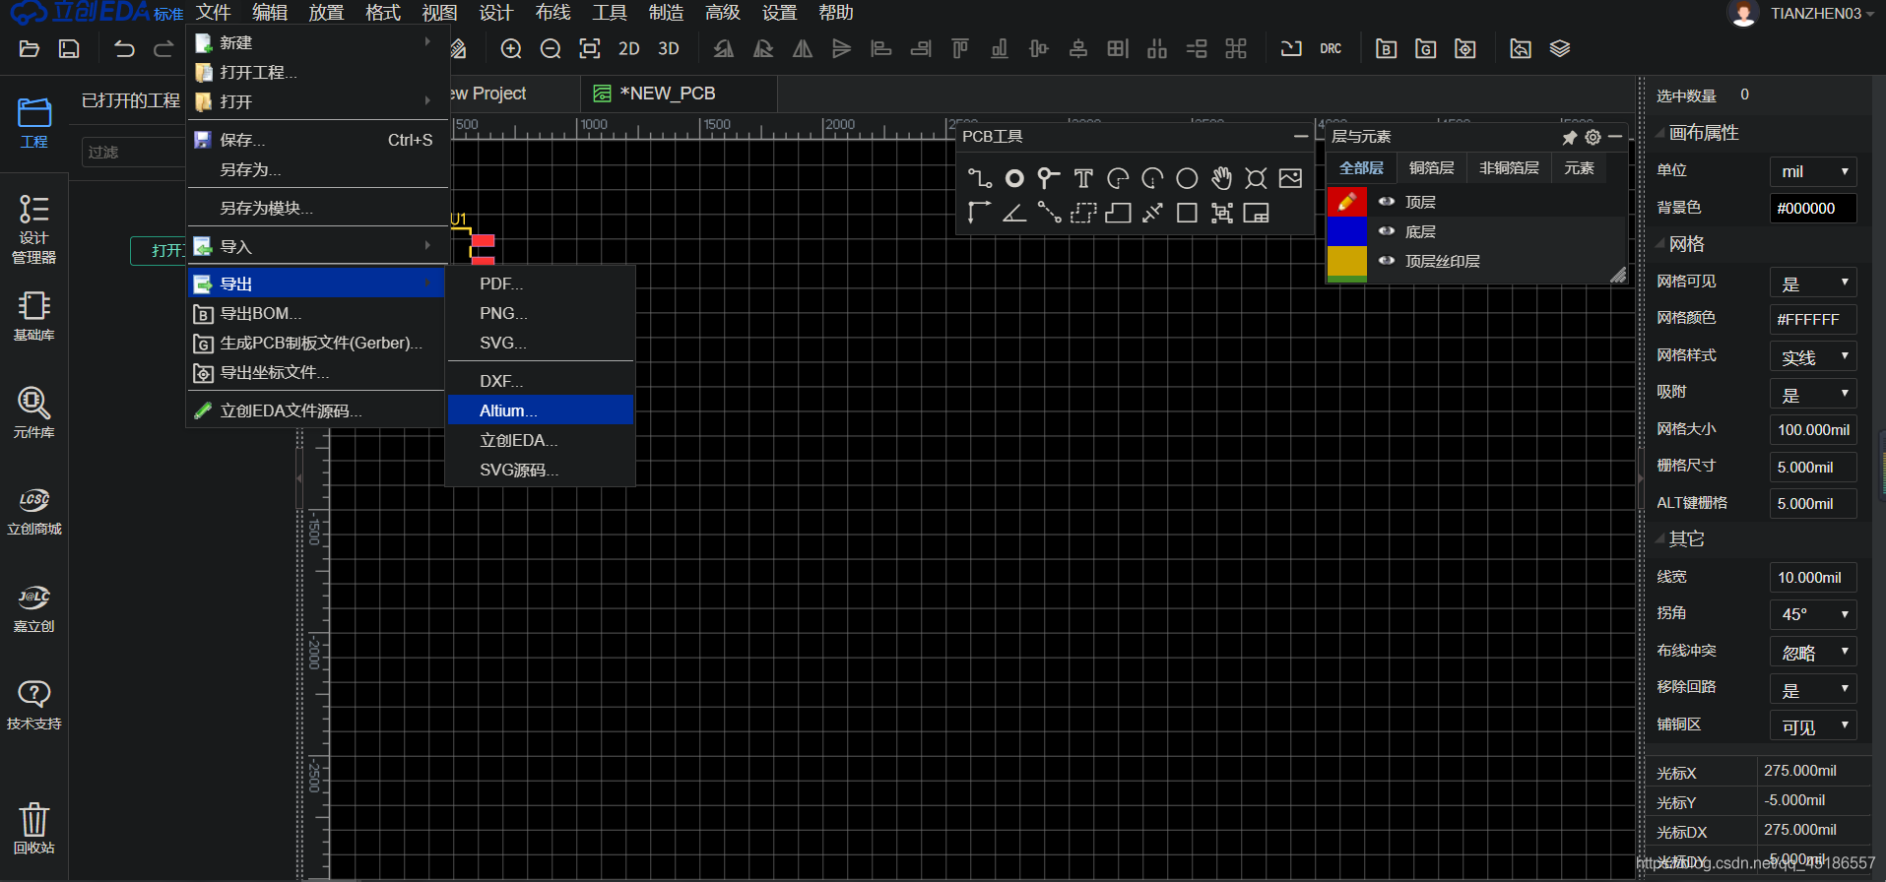The height and width of the screenshot is (882, 1886).
Task: Click the Zoom Out magnifier icon
Action: [x=551, y=48]
